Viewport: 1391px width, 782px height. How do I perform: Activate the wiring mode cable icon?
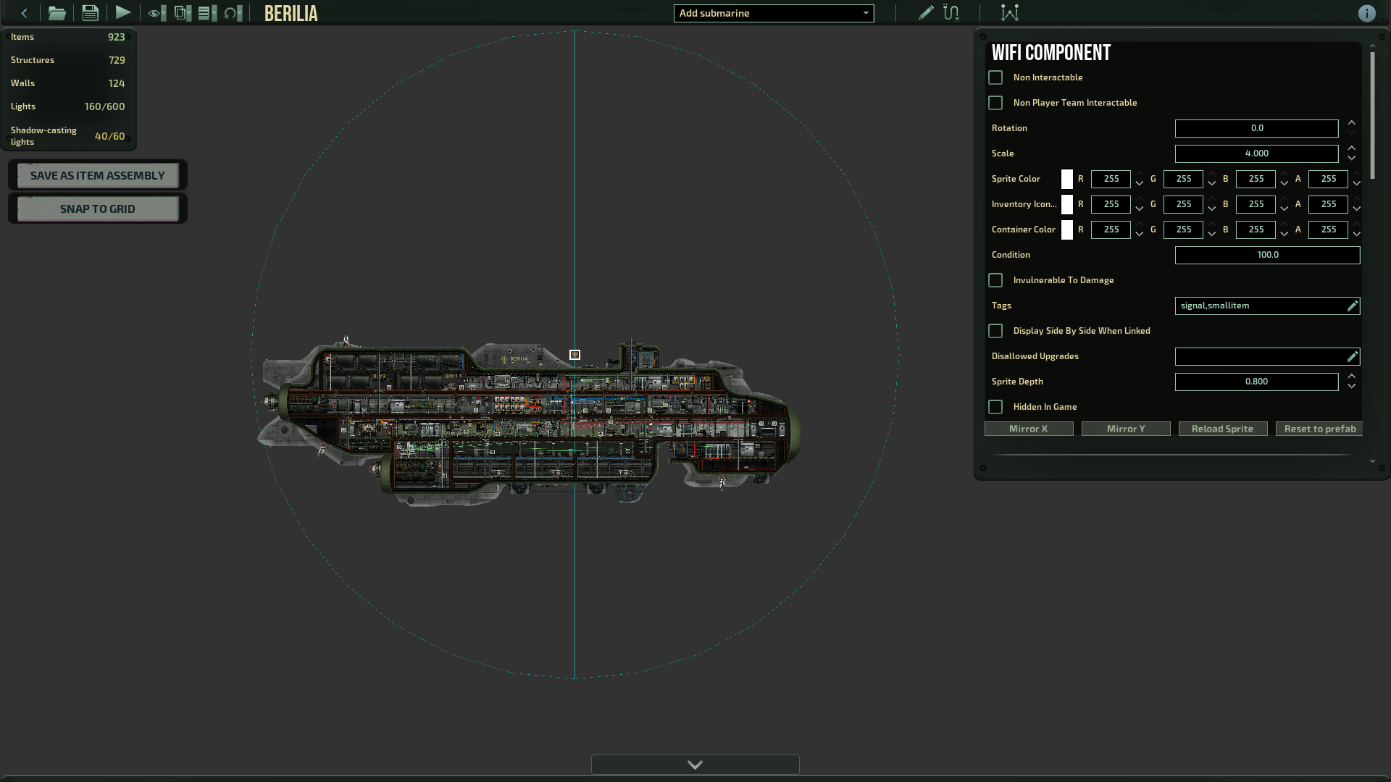click(x=951, y=13)
